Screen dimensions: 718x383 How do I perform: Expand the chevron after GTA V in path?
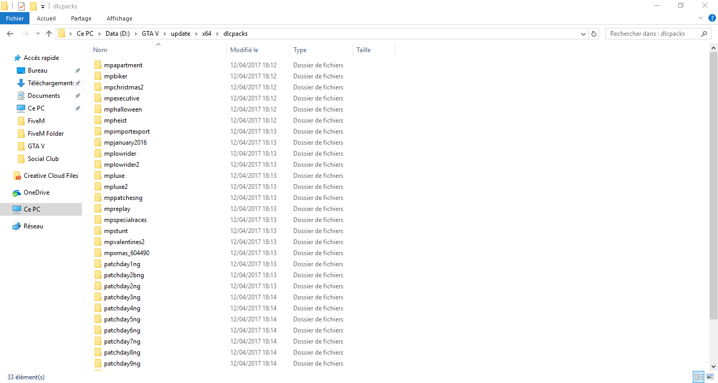pyautogui.click(x=165, y=34)
